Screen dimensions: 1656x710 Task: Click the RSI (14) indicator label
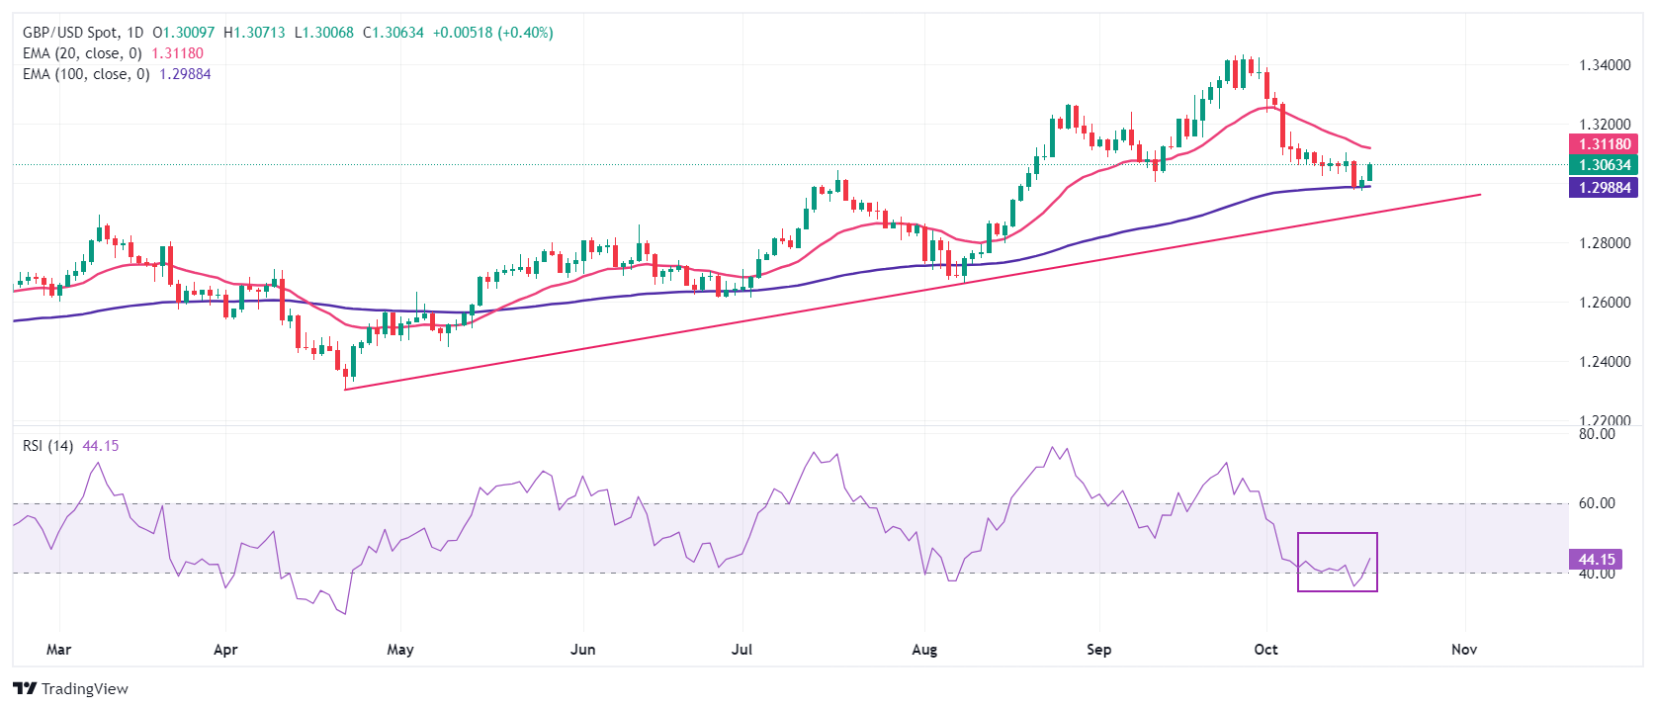pyautogui.click(x=47, y=446)
